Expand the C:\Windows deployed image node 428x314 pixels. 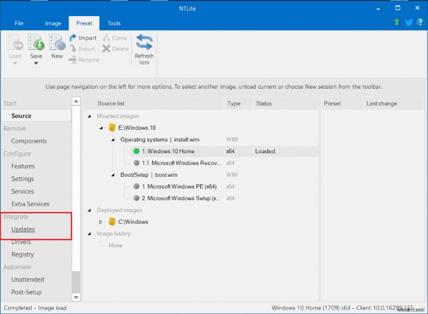click(100, 222)
